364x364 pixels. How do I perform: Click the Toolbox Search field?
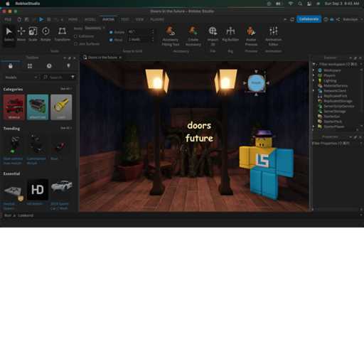(x=58, y=77)
